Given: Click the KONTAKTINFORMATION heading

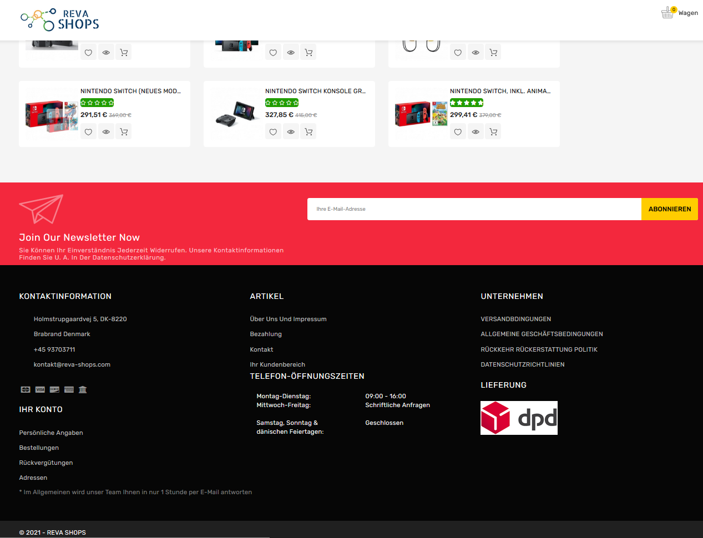Looking at the screenshot, I should (65, 296).
